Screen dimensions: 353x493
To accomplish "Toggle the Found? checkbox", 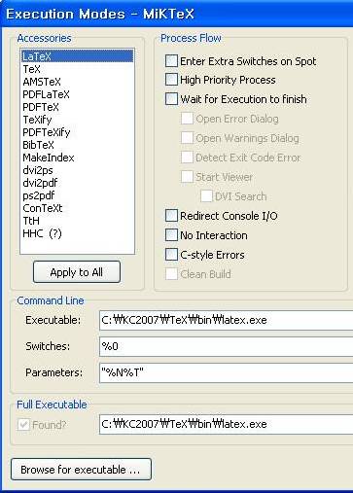I will [23, 424].
